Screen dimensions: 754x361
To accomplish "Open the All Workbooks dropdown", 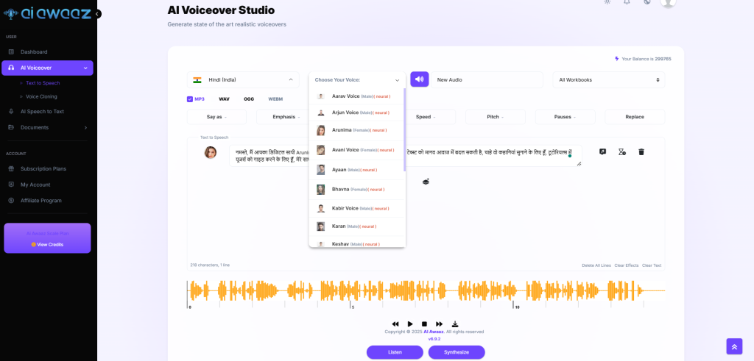I will point(608,79).
